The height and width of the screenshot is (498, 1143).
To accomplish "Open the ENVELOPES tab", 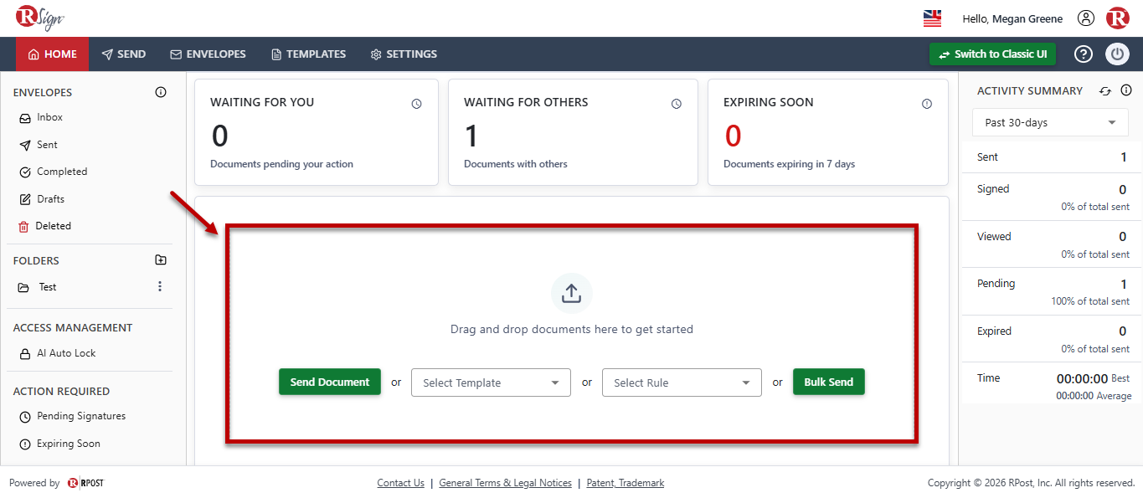I will 208,54.
